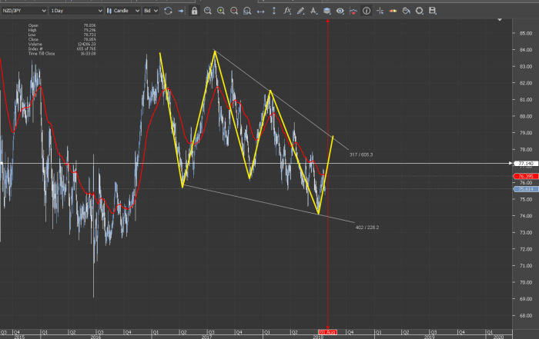
Task: Click the red date marker on time axis
Action: 328,331
